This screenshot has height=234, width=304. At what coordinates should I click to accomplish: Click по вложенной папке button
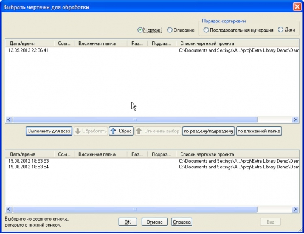point(259,131)
